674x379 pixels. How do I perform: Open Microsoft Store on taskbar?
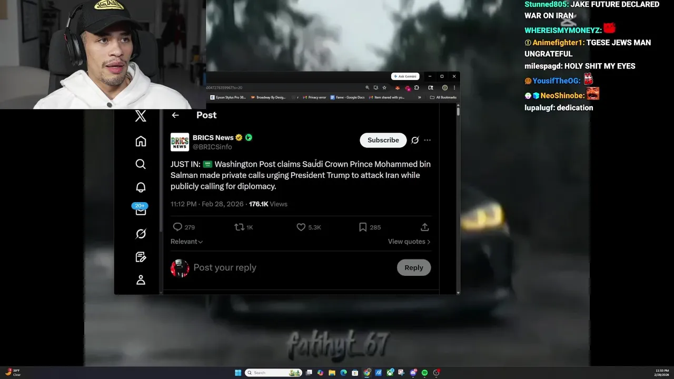point(355,373)
